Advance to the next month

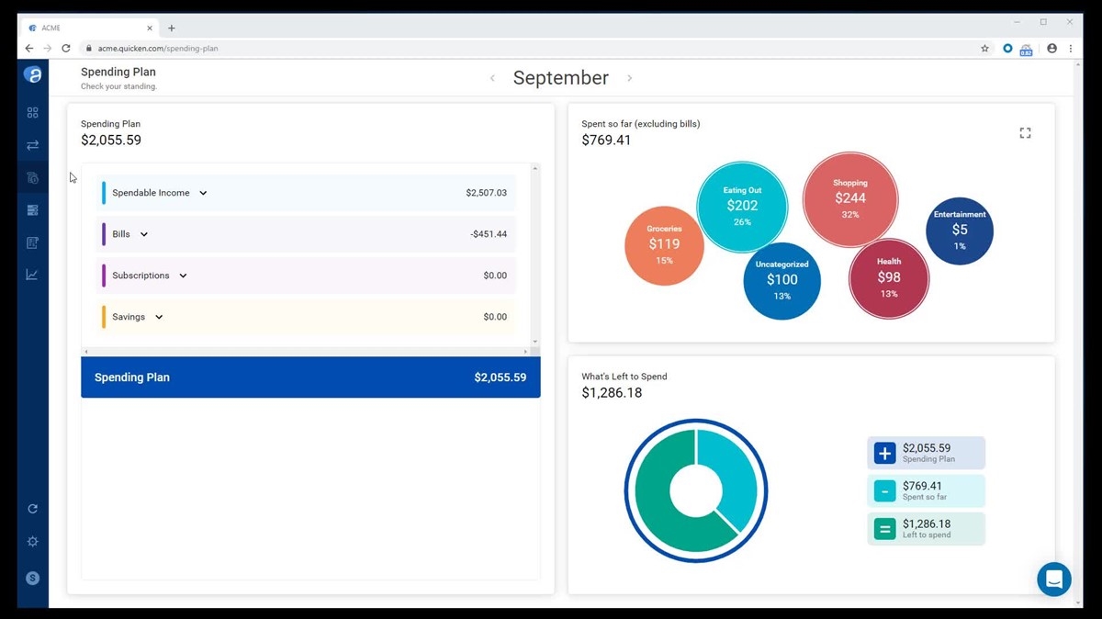click(x=629, y=78)
